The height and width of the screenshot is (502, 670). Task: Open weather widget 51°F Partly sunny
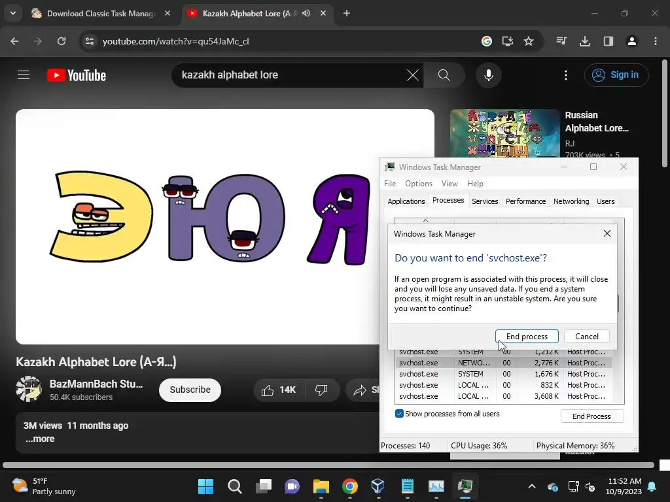click(x=44, y=486)
